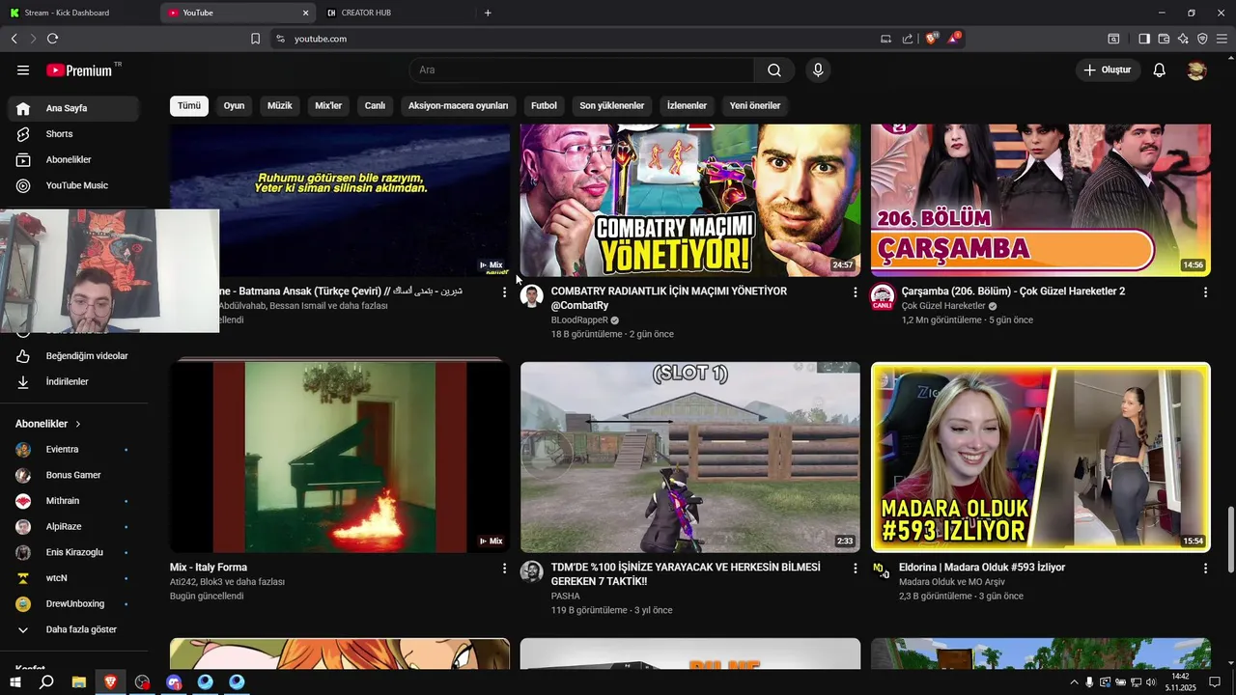
Task: Open the Çok Güzel Hareketler channel name
Action: pyautogui.click(x=943, y=306)
